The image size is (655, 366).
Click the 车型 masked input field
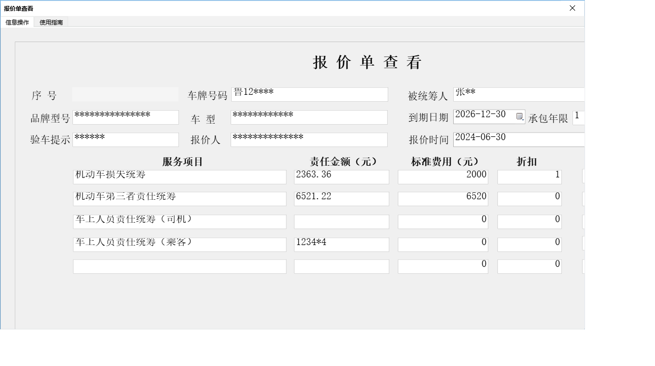coord(309,117)
